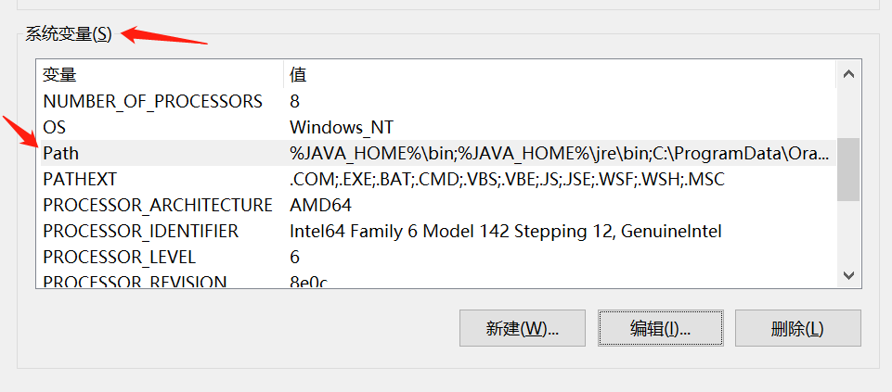Click the scrollbar up arrow

coord(848,74)
